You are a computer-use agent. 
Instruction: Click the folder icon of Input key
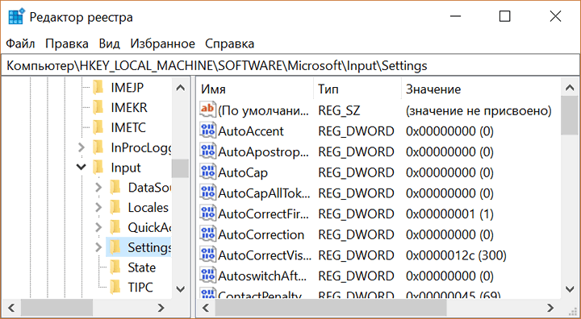tap(98, 168)
